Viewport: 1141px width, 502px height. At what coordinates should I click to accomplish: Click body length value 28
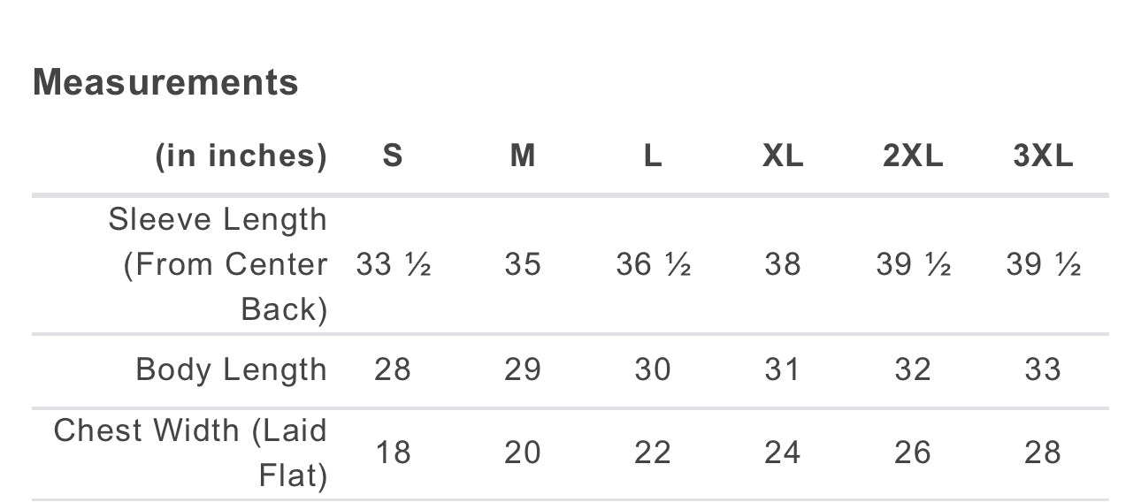click(x=393, y=369)
